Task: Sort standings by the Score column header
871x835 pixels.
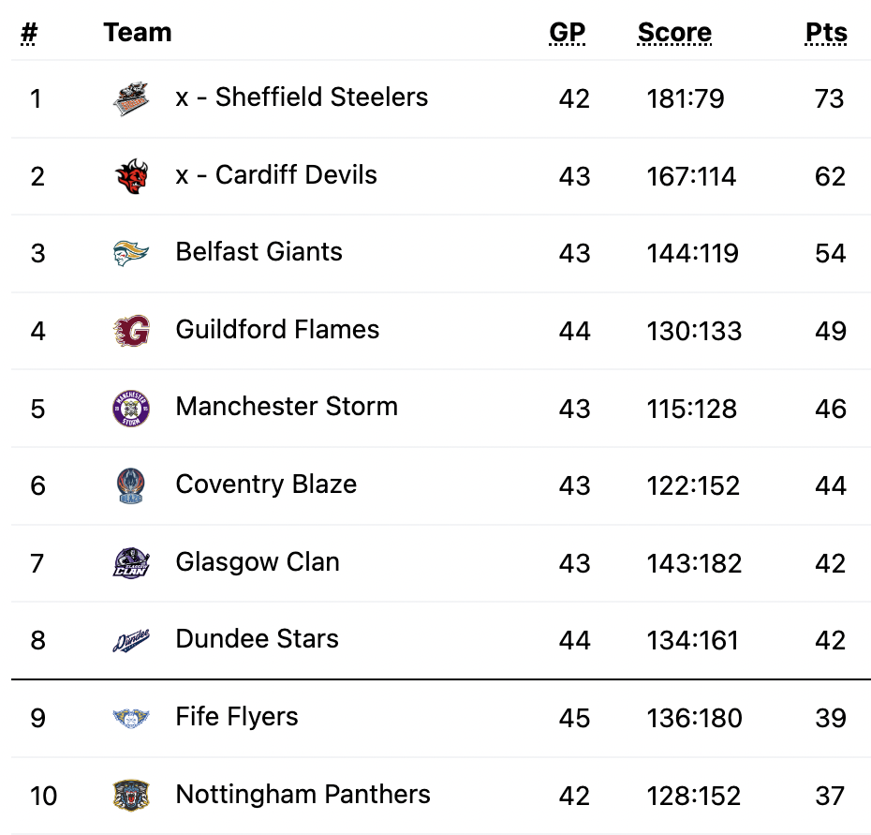Action: (674, 32)
